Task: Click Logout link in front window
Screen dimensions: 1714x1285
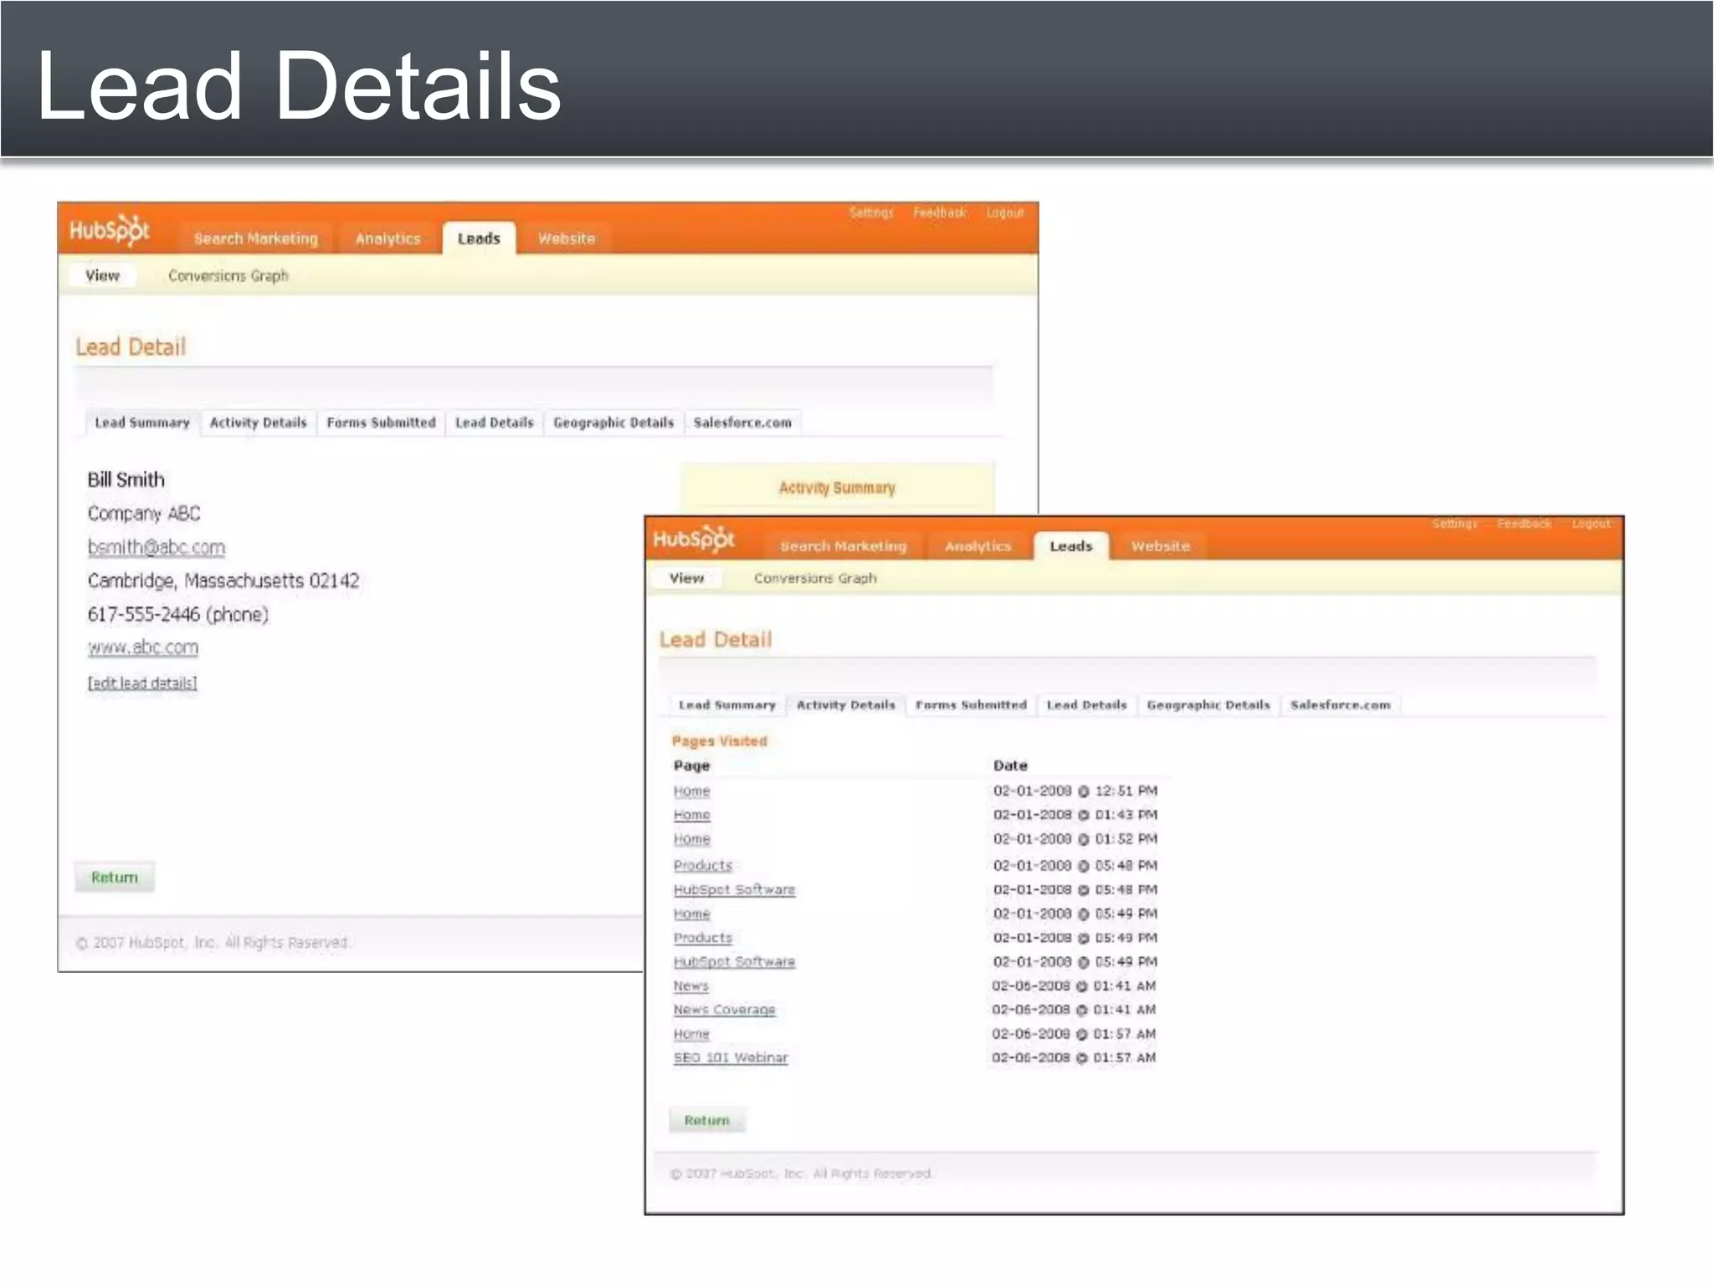Action: point(1591,524)
